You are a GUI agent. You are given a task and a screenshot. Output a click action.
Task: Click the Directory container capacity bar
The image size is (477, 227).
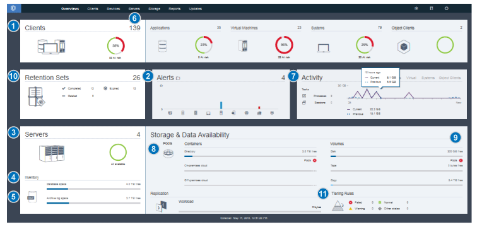[250, 156]
